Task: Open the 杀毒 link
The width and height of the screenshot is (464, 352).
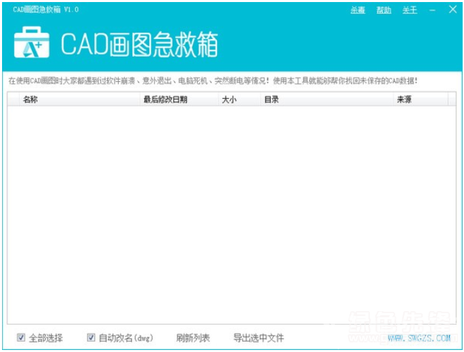Action: coord(358,10)
